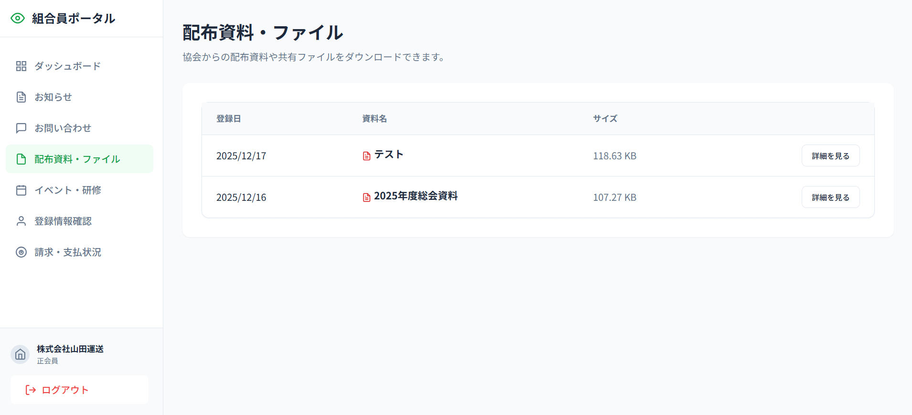The width and height of the screenshot is (912, 415).
Task: View details for 2025年度総会資料
Action: click(x=830, y=197)
